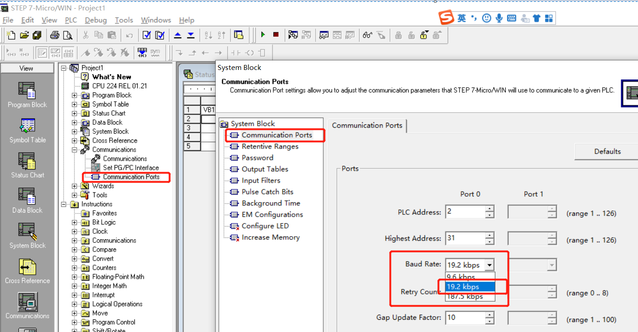This screenshot has height=332, width=638.
Task: Choose 9.6 kbps from baud list
Action: [x=470, y=277]
